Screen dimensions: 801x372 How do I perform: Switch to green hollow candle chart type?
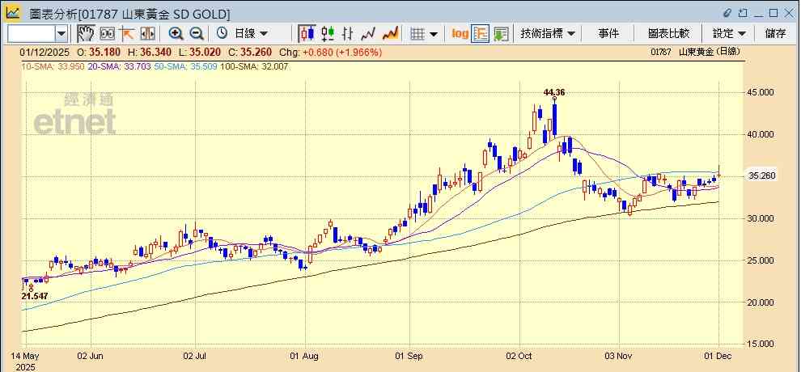point(328,33)
